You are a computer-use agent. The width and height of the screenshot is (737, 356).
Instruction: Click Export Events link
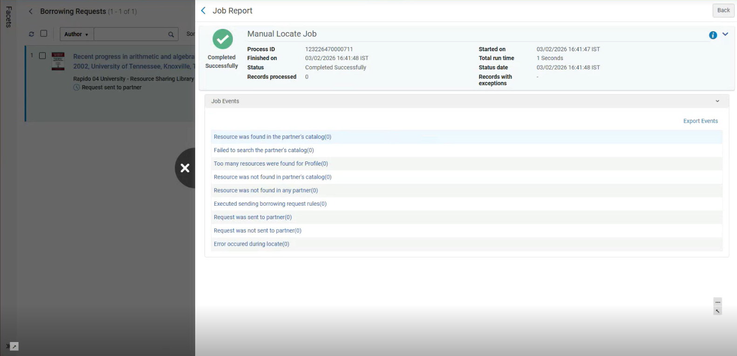coord(700,121)
